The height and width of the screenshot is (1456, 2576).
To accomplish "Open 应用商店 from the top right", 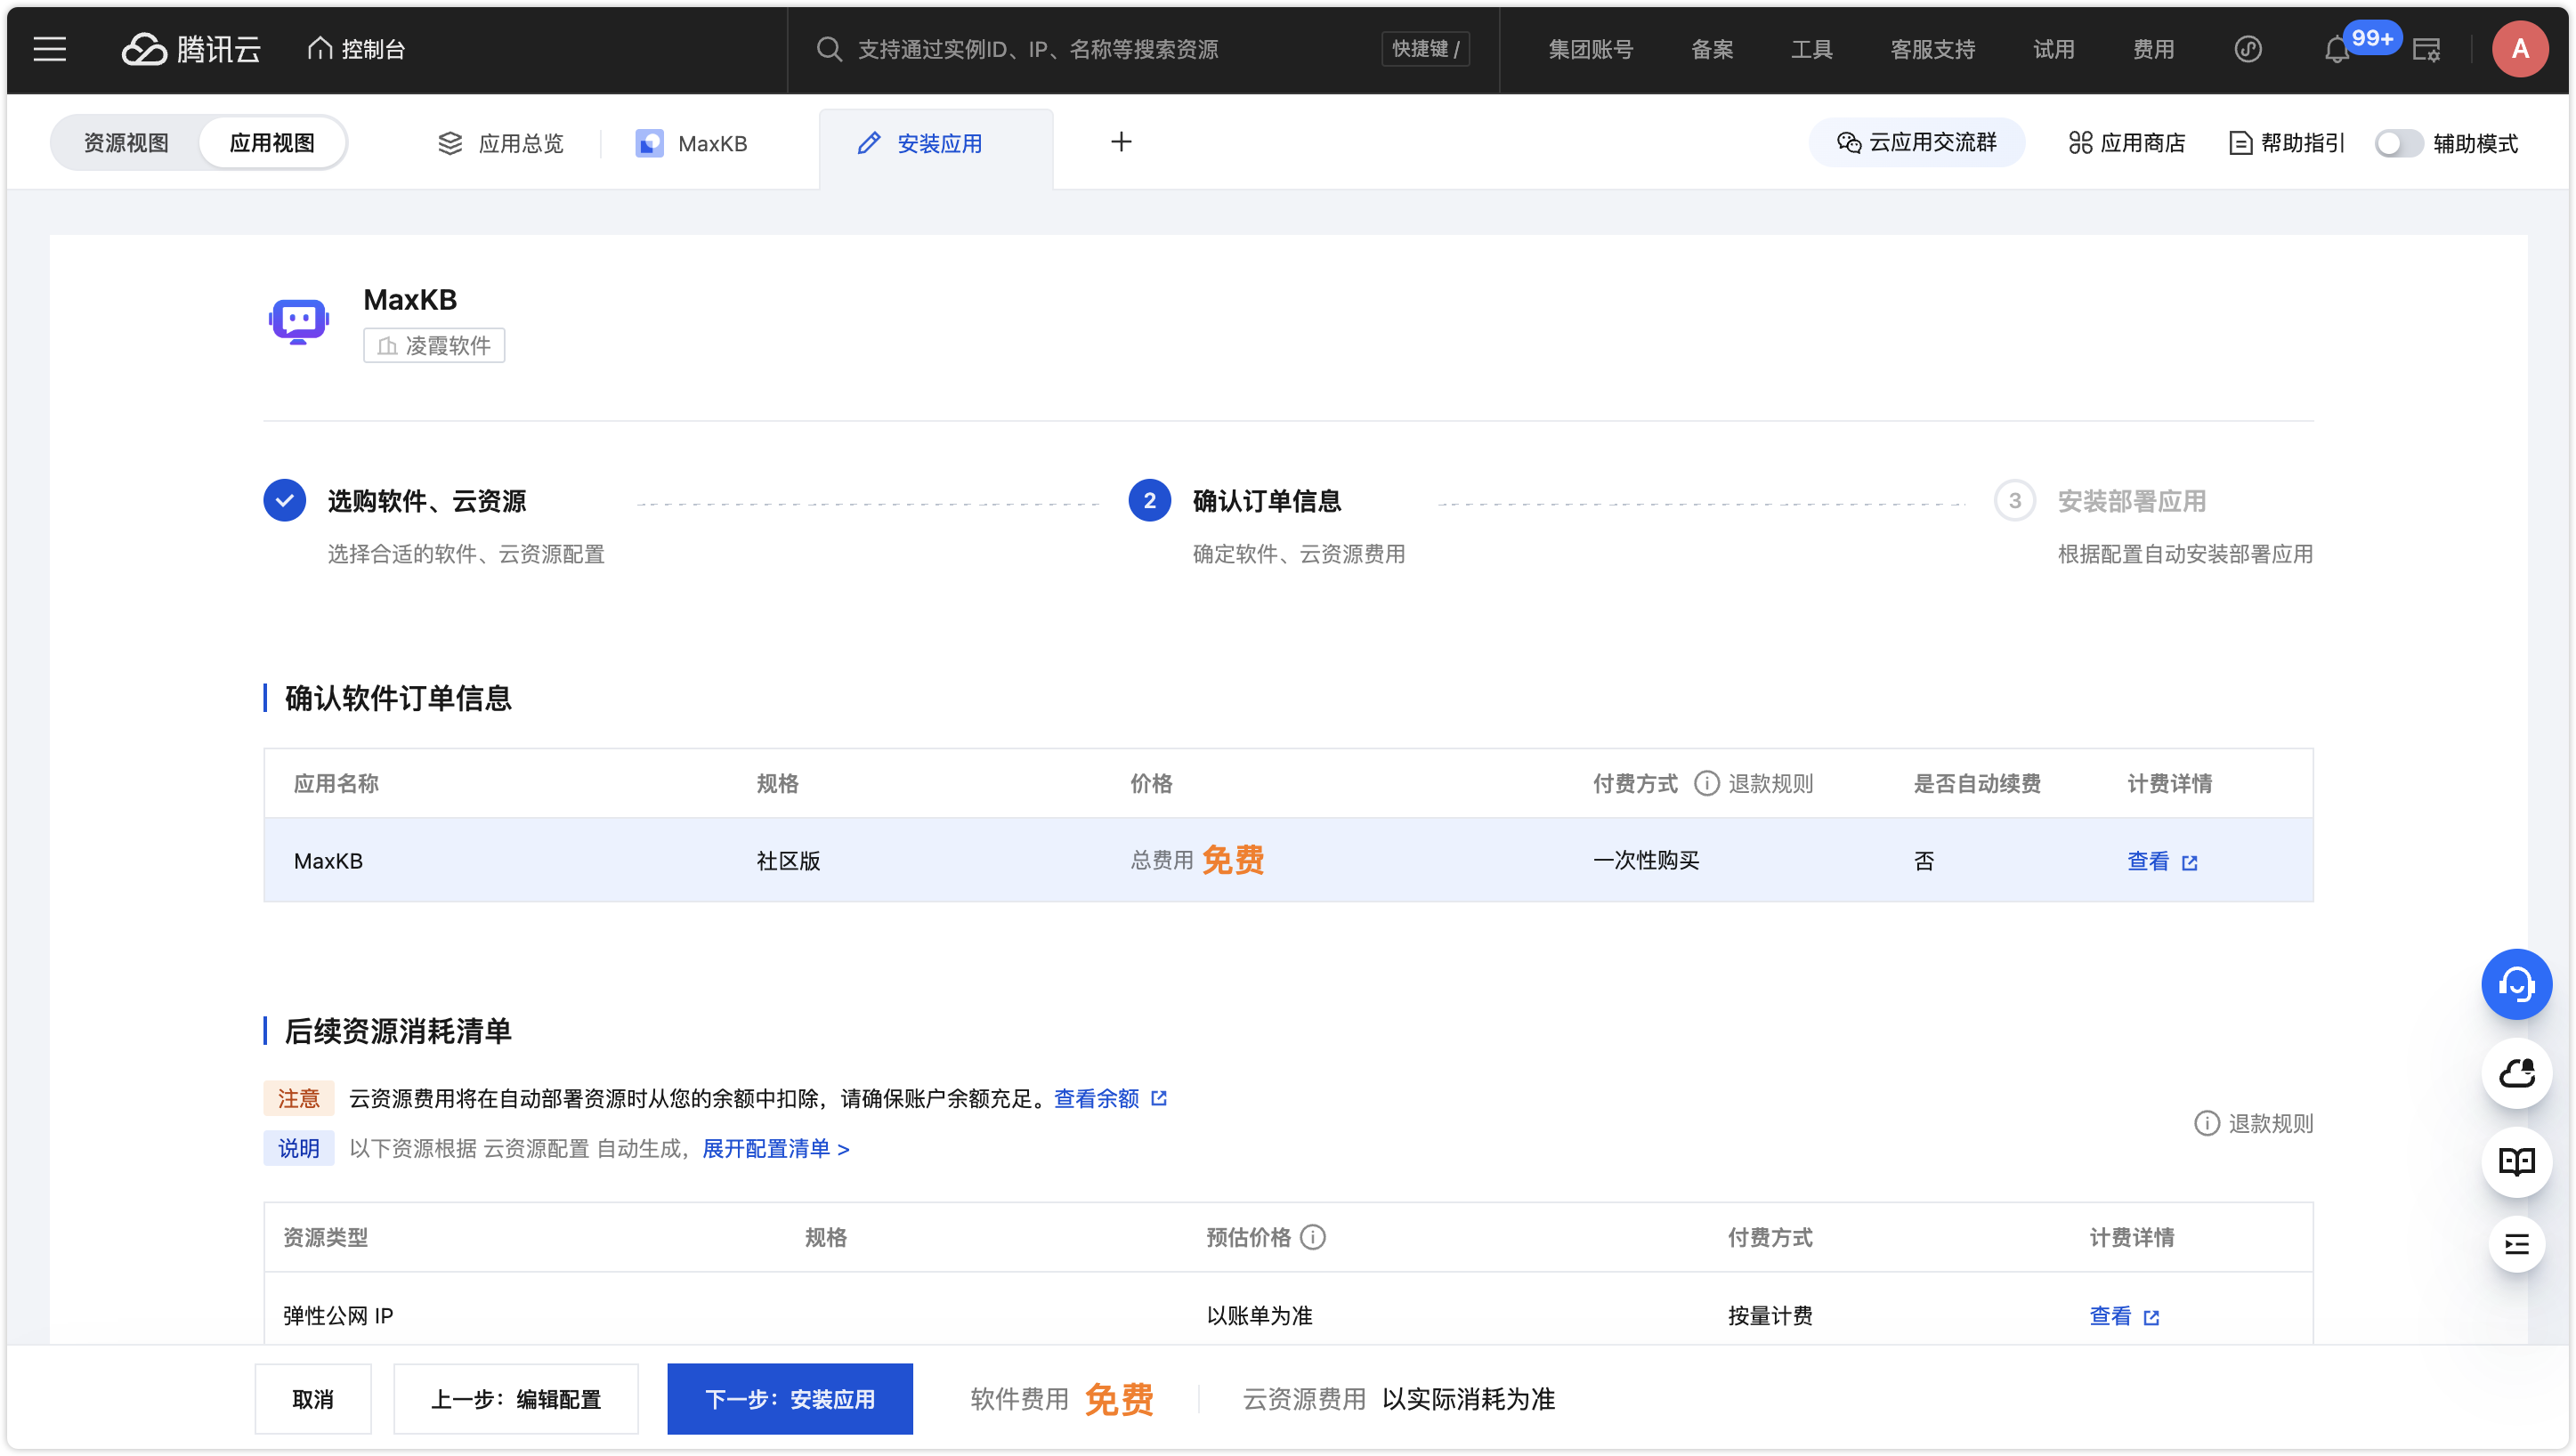I will pos(2126,142).
